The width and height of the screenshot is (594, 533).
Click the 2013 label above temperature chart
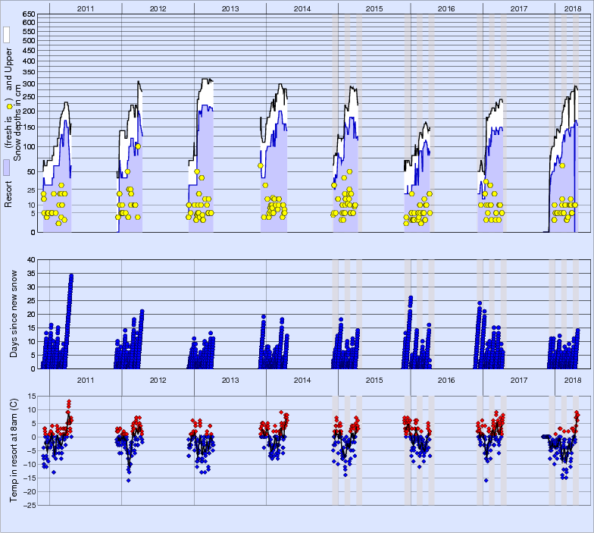pyautogui.click(x=230, y=380)
